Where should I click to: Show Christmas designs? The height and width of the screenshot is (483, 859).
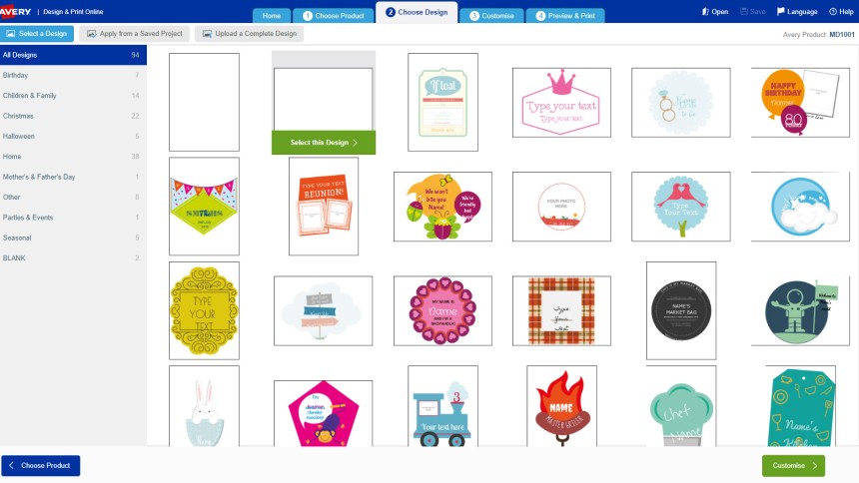(x=73, y=116)
